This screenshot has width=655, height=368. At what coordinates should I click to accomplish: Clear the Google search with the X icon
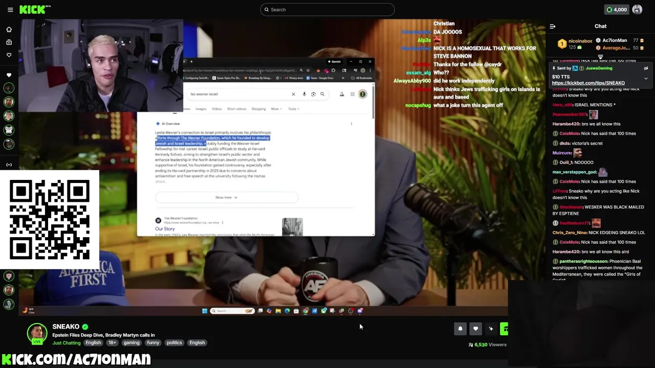pyautogui.click(x=293, y=94)
